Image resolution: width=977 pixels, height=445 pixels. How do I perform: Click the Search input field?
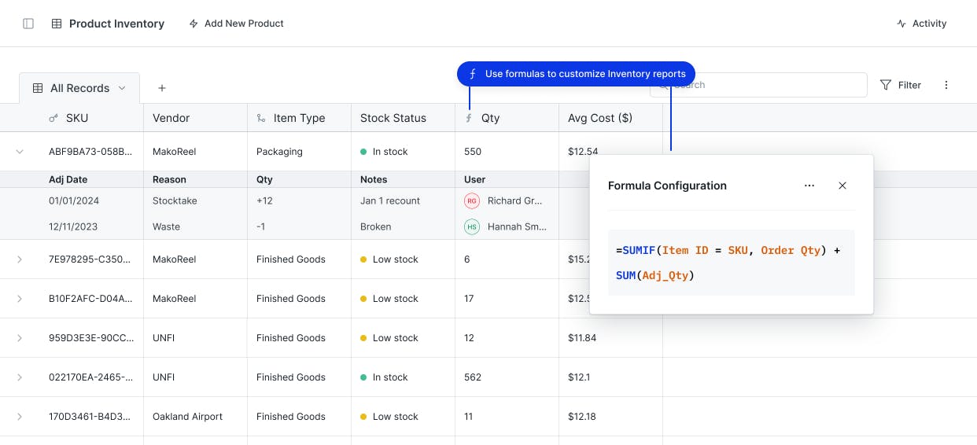(767, 85)
